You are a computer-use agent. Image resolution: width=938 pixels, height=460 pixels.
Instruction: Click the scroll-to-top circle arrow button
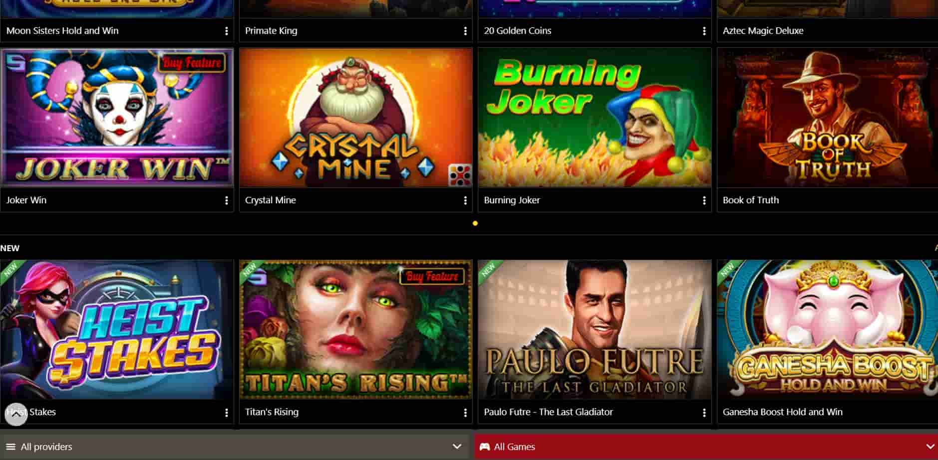tap(17, 415)
